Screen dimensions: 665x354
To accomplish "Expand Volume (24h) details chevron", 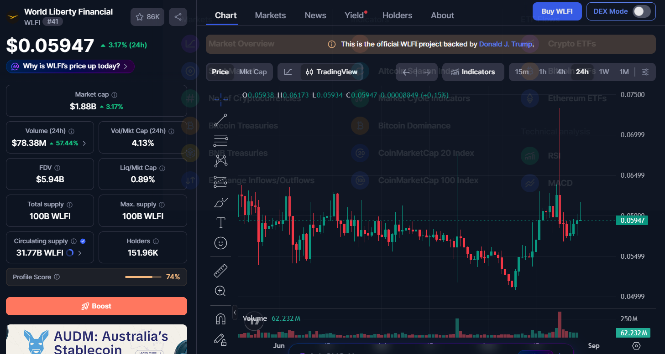I will pyautogui.click(x=84, y=143).
